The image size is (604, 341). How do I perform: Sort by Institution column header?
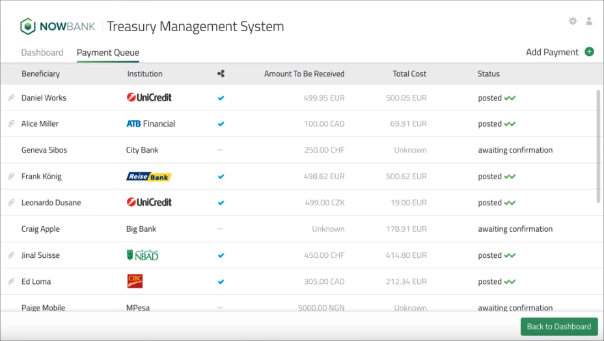pos(144,74)
